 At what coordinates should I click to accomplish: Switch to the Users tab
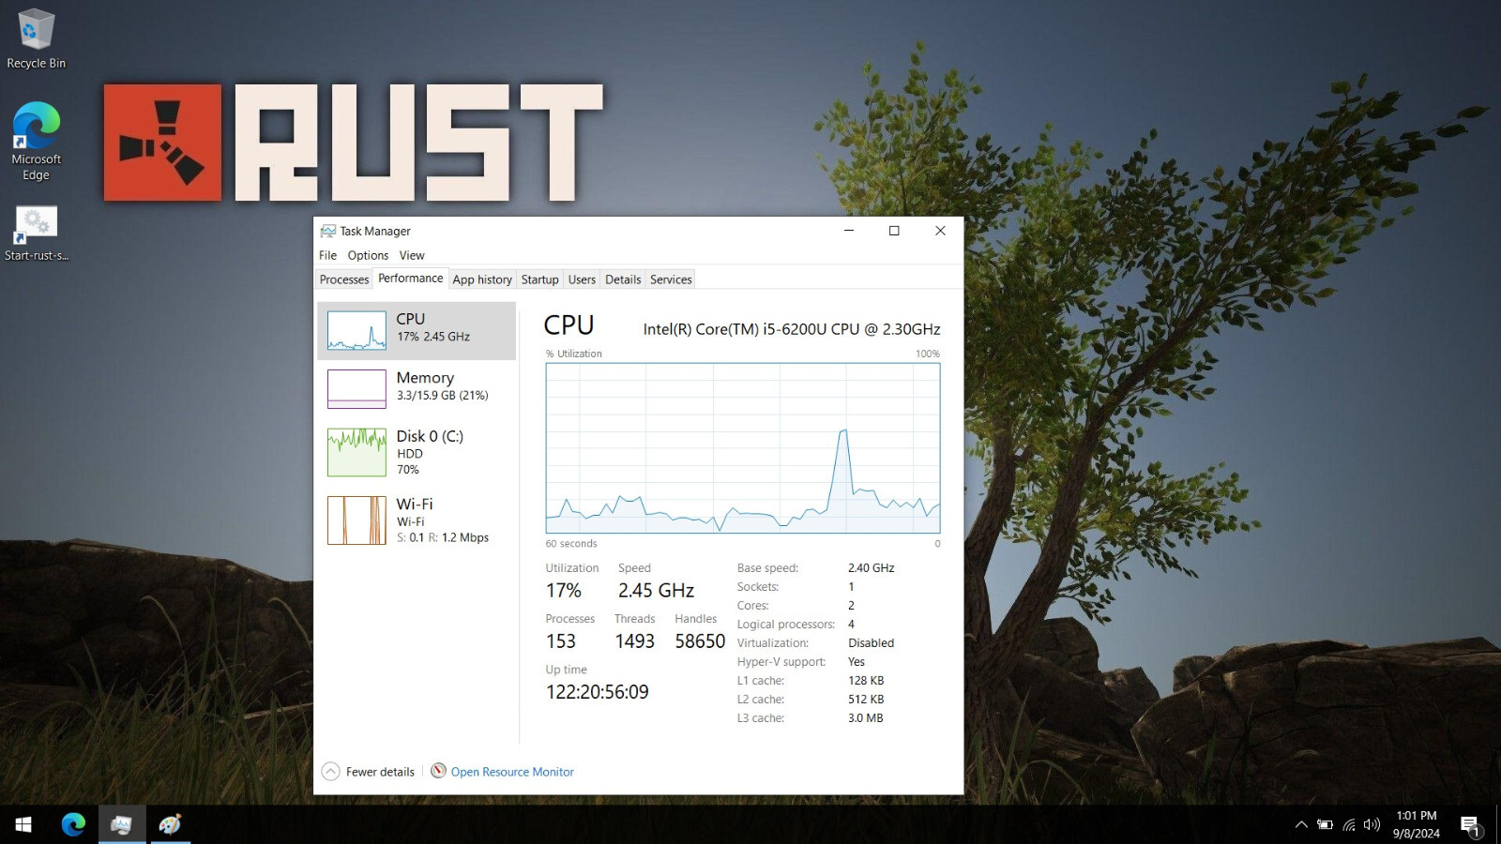coord(582,279)
